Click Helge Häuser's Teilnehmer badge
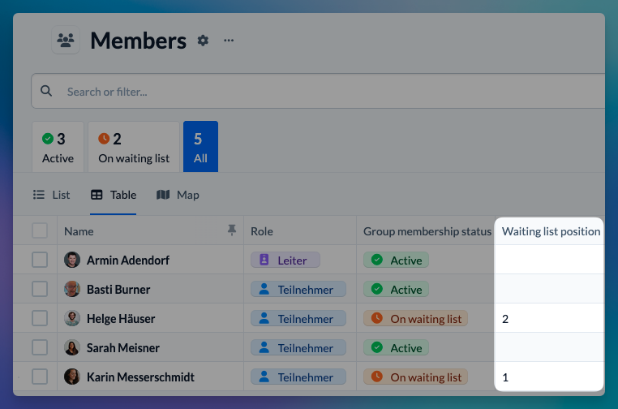 click(298, 318)
